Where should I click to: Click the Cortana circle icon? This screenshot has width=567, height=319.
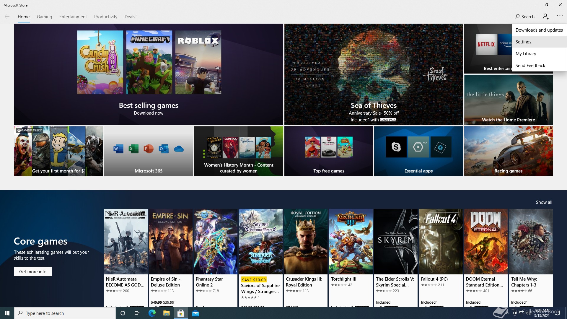(x=123, y=313)
